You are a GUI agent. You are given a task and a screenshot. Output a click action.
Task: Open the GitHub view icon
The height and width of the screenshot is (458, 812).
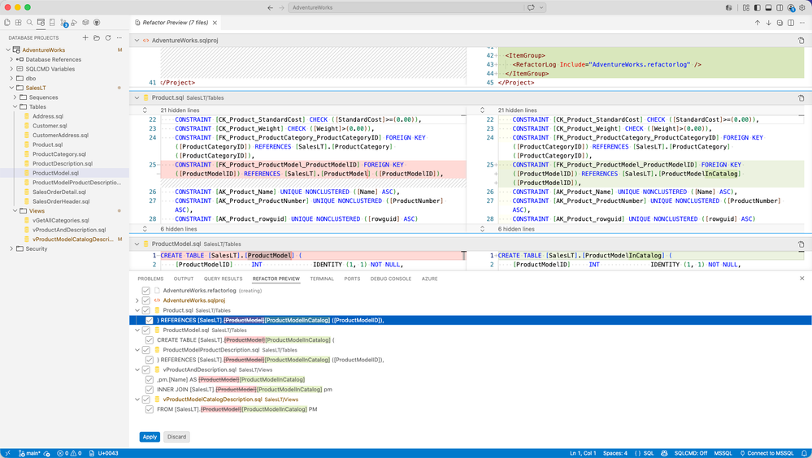click(x=97, y=22)
